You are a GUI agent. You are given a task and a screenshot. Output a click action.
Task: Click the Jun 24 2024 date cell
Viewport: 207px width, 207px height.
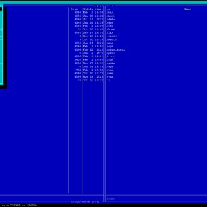(x=93, y=43)
